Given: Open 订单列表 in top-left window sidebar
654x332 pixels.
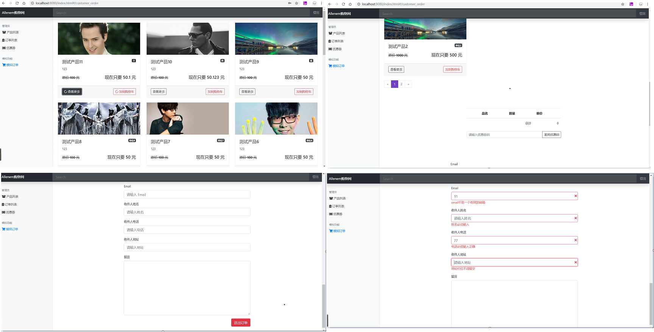Looking at the screenshot, I should pyautogui.click(x=10, y=40).
